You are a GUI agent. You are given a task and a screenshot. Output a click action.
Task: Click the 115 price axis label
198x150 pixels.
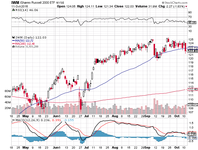point(191,79)
